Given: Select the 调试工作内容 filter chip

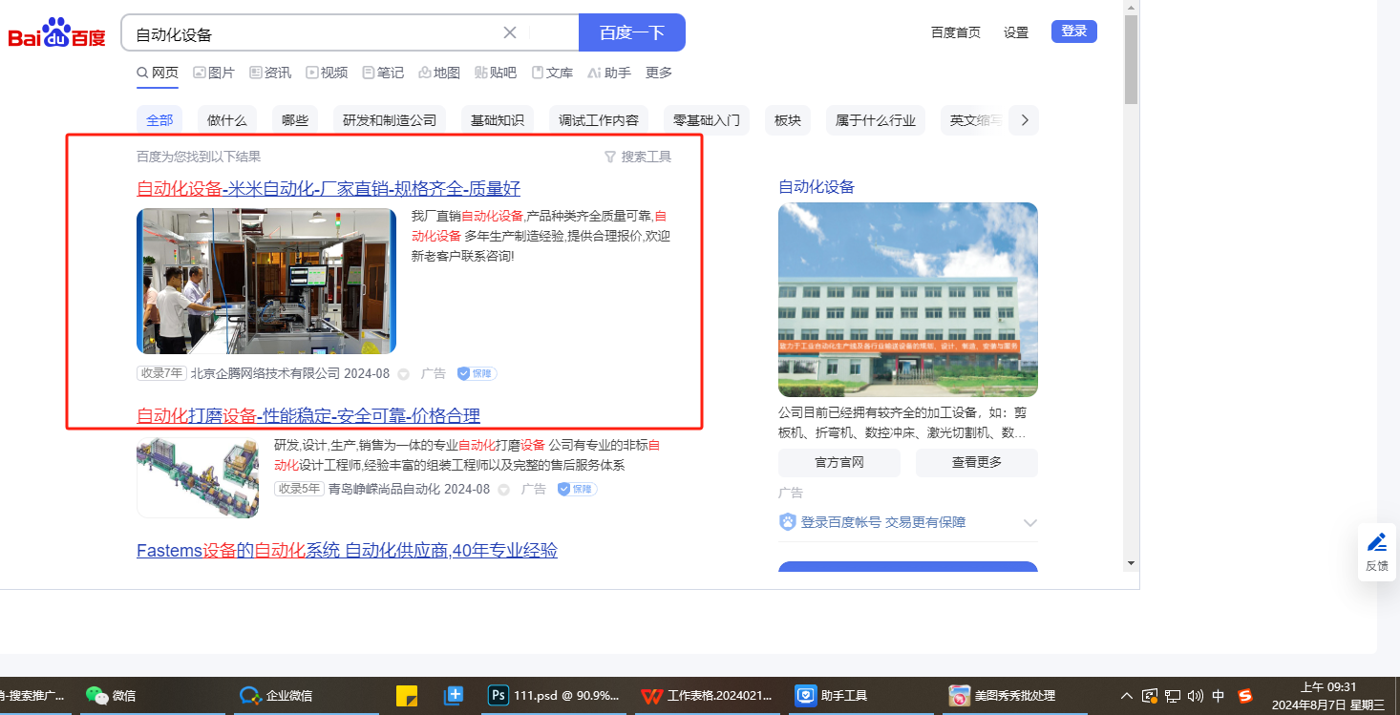Looking at the screenshot, I should [599, 120].
